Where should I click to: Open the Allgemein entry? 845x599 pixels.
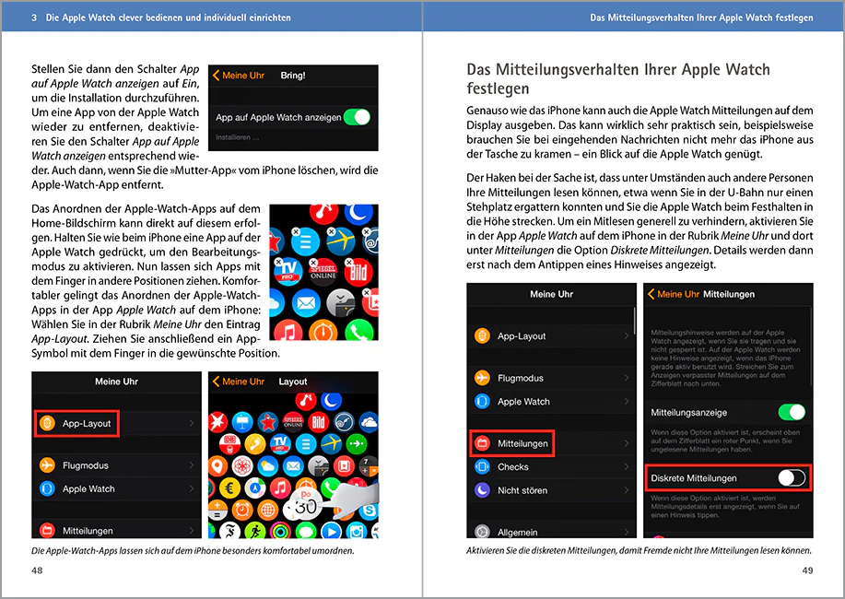(551, 531)
